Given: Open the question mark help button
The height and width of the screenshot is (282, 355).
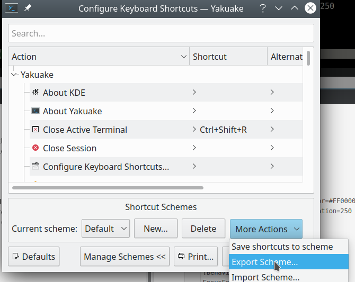Looking at the screenshot, I should pos(263,8).
